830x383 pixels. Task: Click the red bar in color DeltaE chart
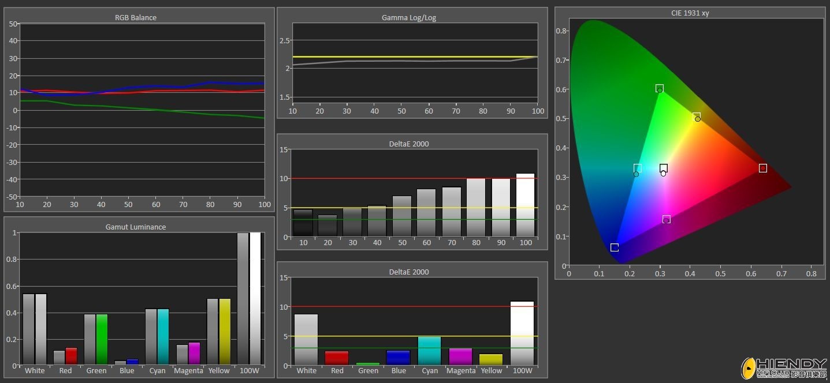click(x=337, y=358)
